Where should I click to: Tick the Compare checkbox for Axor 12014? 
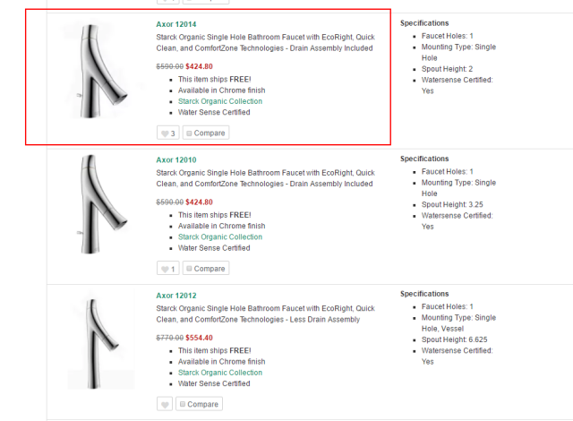[x=206, y=133]
